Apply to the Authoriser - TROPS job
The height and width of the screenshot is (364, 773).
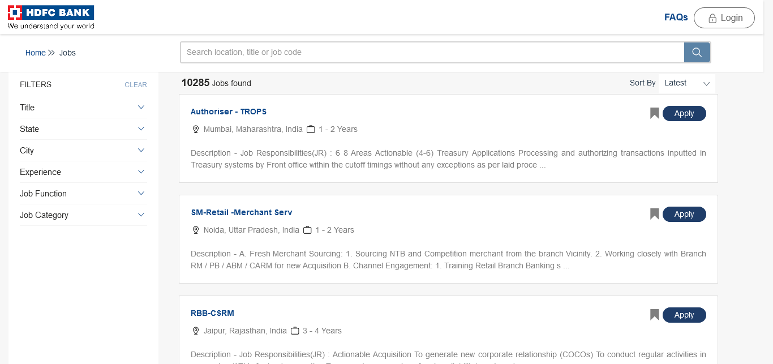[684, 113]
